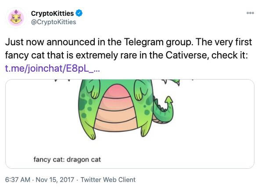
Task: Click the purple gem atop the avatar
Action: pos(16,12)
